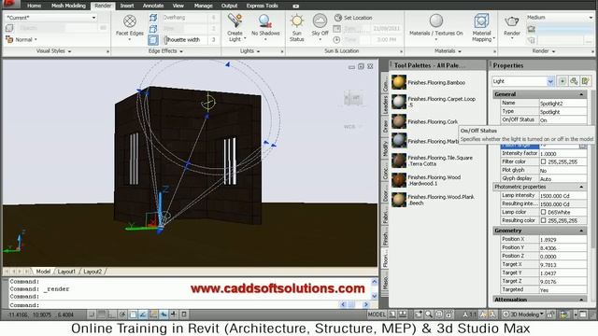Click the Filter color 255,255,255 swatch
Viewport: 598px width, 336px height.
544,161
